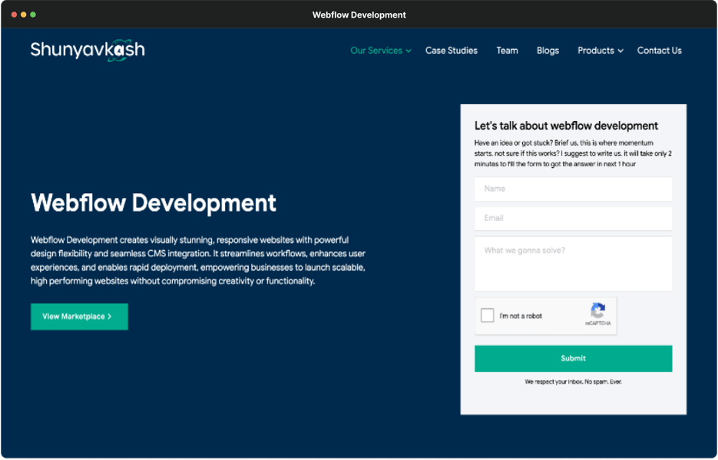Click the Webflow Development window title
The height and width of the screenshot is (460, 718).
click(x=359, y=15)
